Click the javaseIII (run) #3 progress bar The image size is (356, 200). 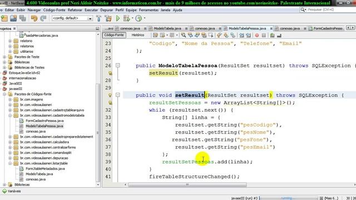click(x=288, y=198)
